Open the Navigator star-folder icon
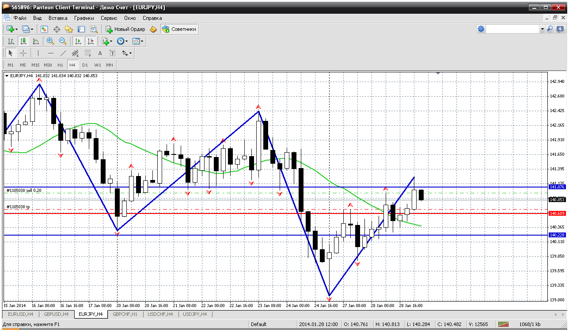The width and height of the screenshot is (569, 330). pos(69,29)
